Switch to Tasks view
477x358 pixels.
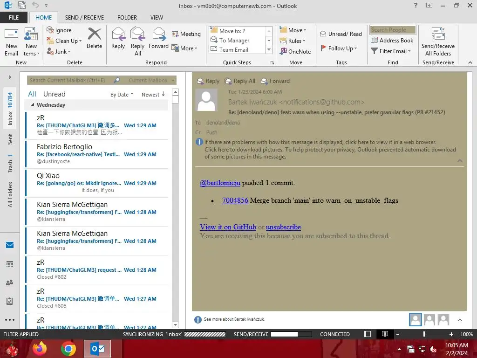pyautogui.click(x=10, y=301)
